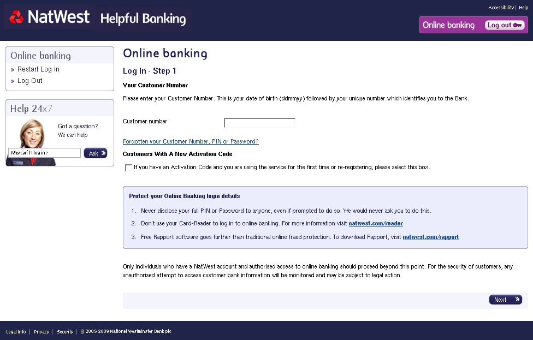Open Privacy footer link
The width and height of the screenshot is (533, 340).
(x=42, y=332)
